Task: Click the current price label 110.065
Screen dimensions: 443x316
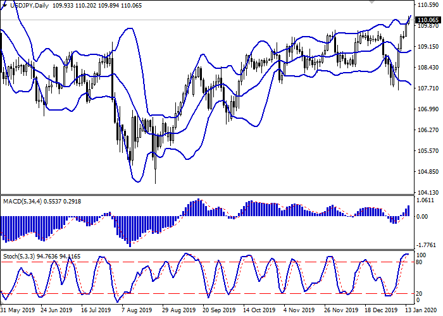Action: (428, 20)
